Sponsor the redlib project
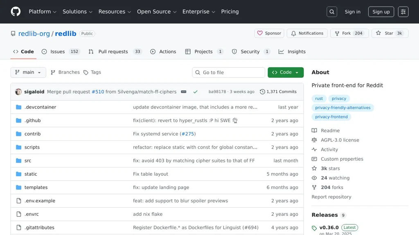 [269, 33]
